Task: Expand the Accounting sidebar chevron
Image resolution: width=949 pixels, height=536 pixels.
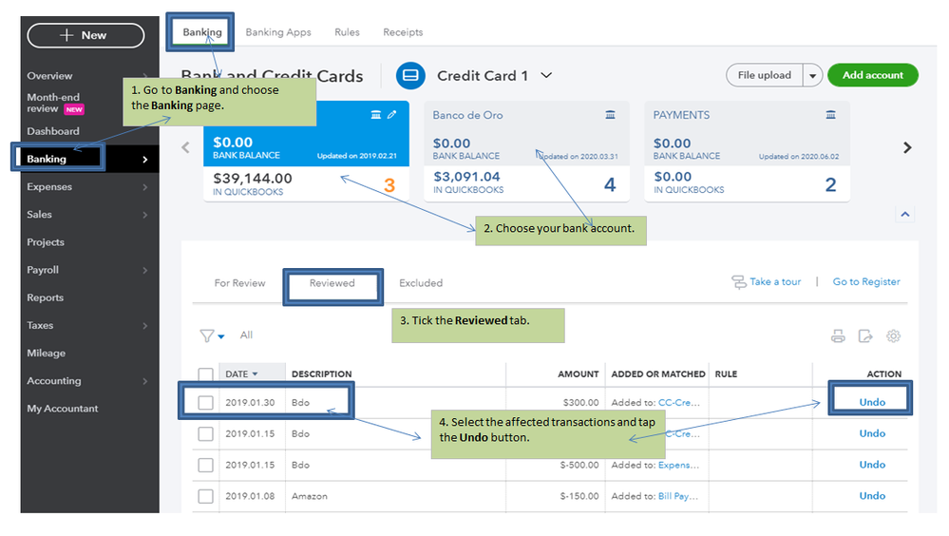Action: [x=144, y=381]
